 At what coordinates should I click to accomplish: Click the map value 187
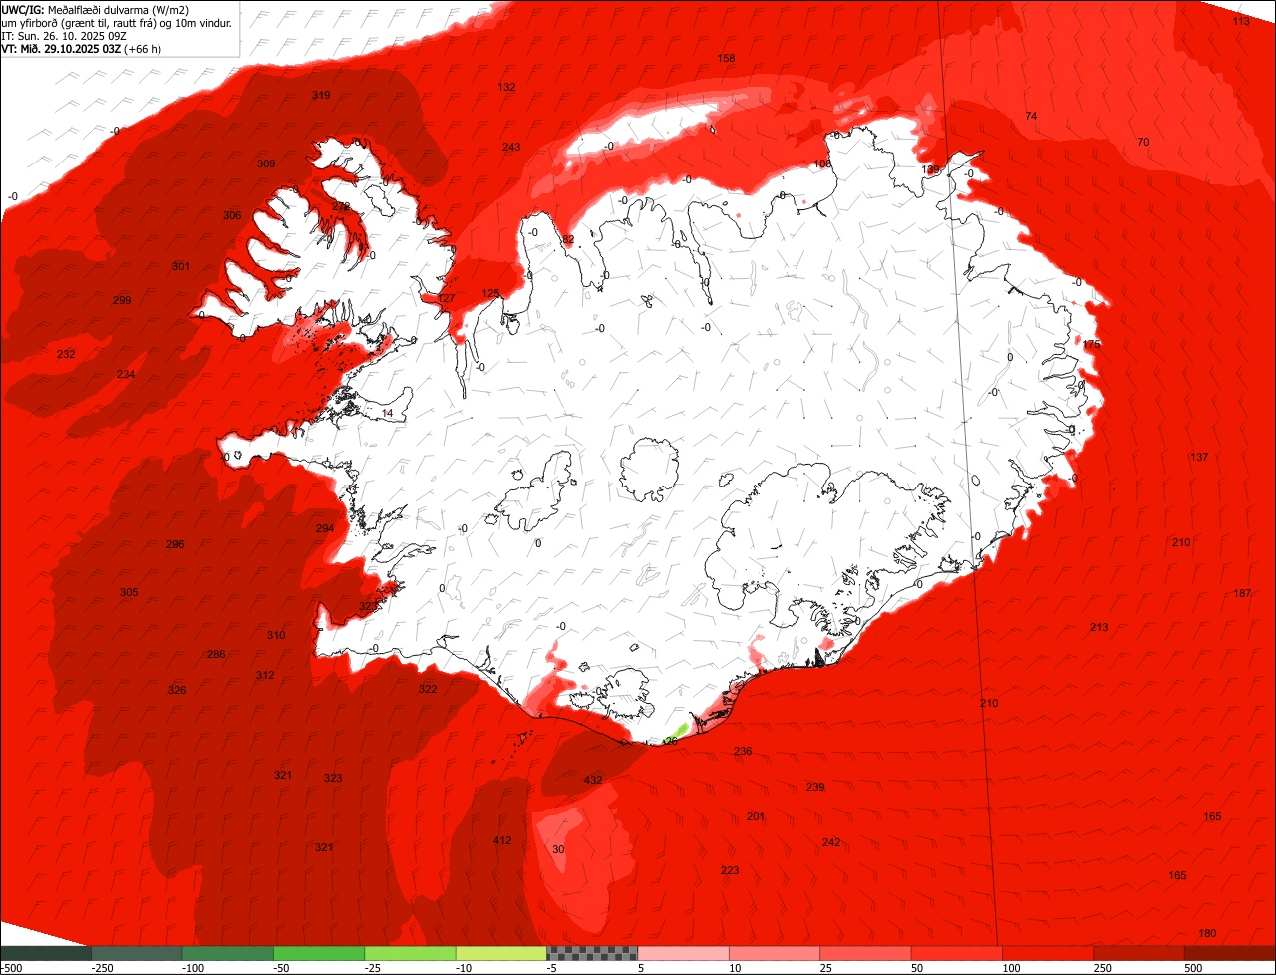pyautogui.click(x=1242, y=594)
